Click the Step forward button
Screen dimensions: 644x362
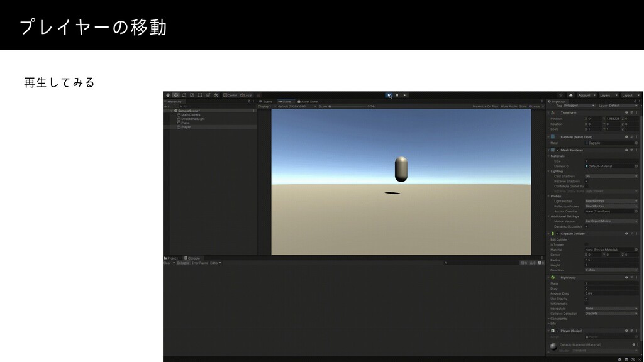(x=405, y=95)
